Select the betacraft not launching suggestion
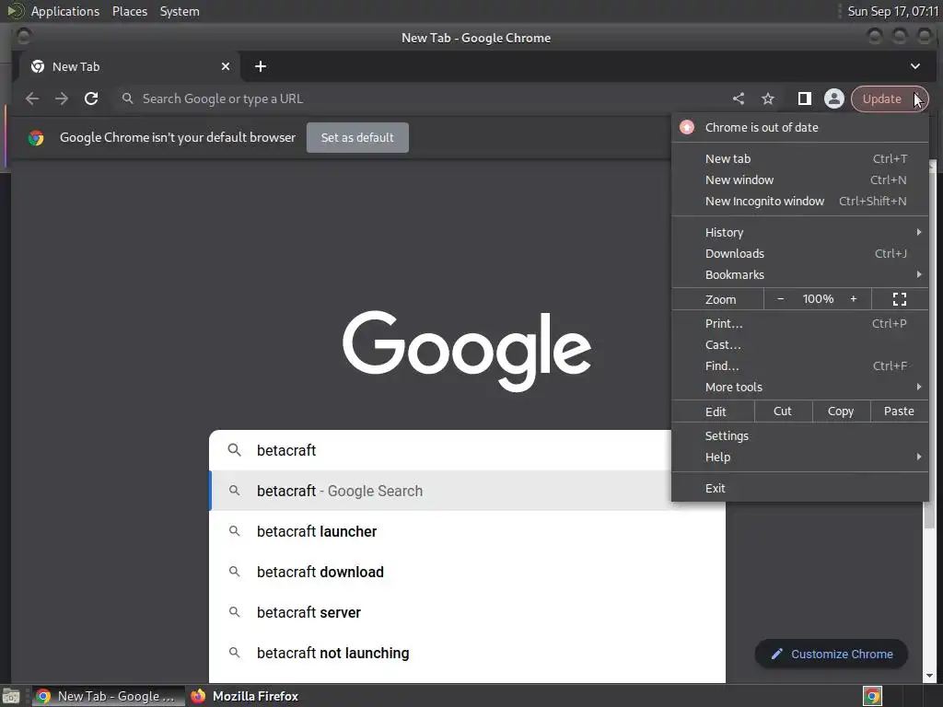943x707 pixels. 467,653
